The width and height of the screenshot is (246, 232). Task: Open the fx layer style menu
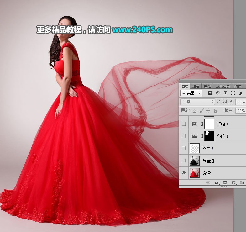pos(217,182)
